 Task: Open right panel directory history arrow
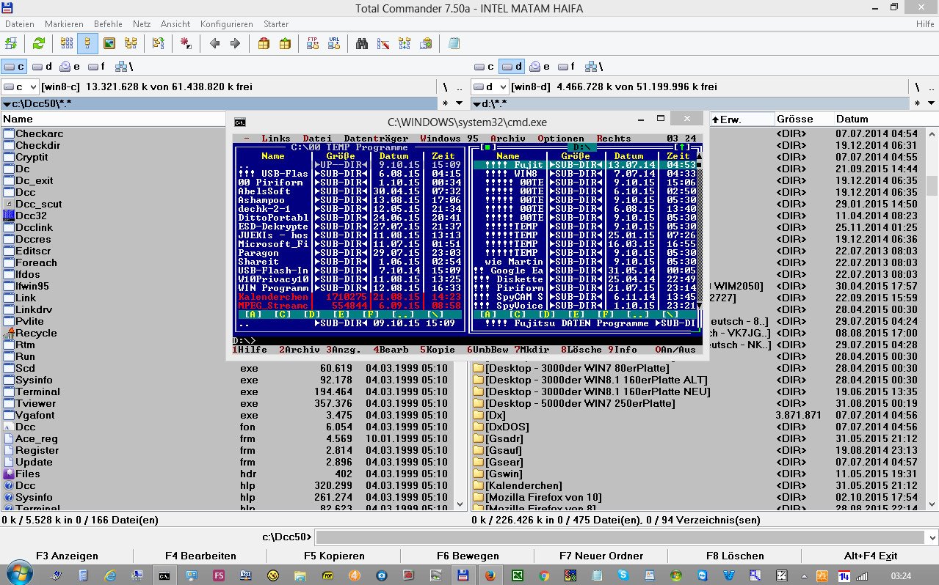929,103
